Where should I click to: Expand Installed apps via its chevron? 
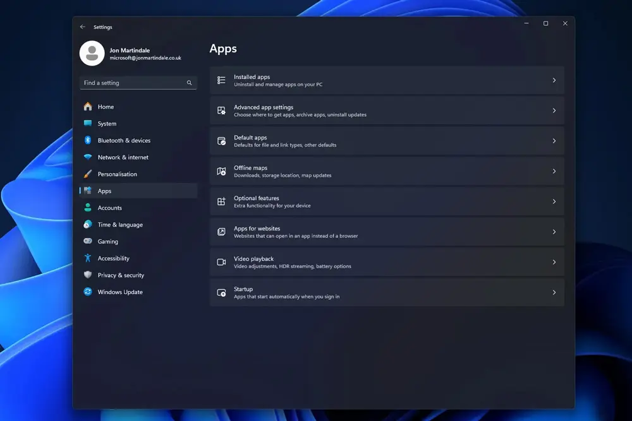pos(554,80)
